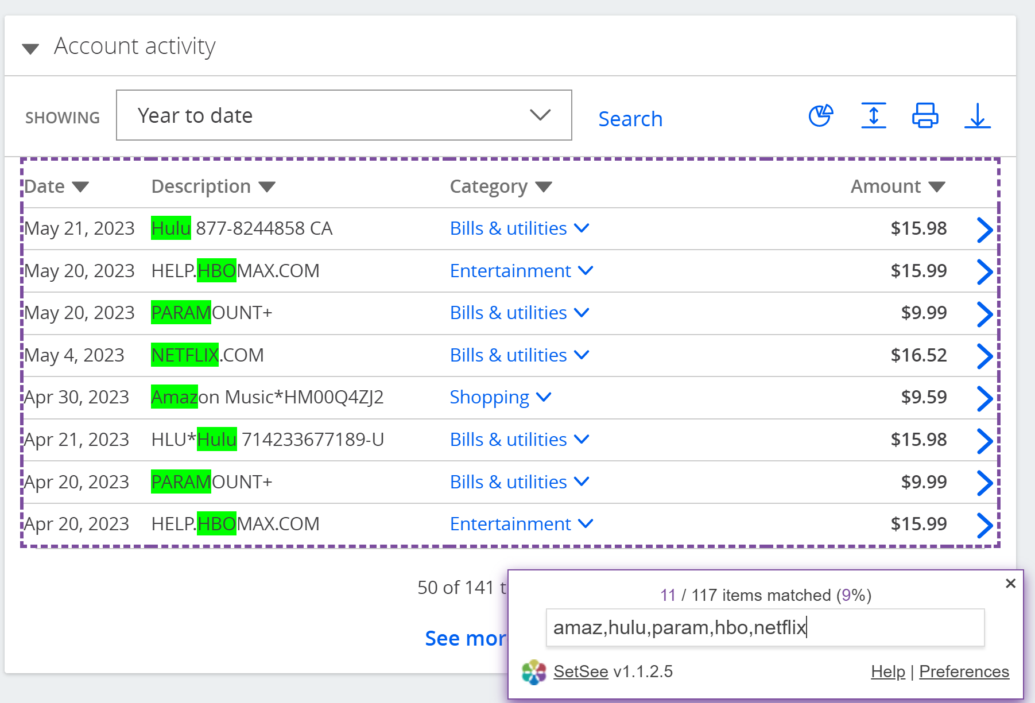Open the SetSee Help link
This screenshot has height=703, width=1035.
(887, 671)
